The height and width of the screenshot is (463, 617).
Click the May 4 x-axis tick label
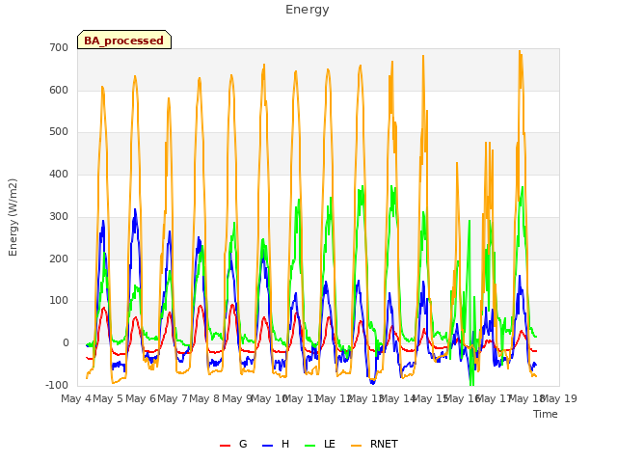point(76,398)
